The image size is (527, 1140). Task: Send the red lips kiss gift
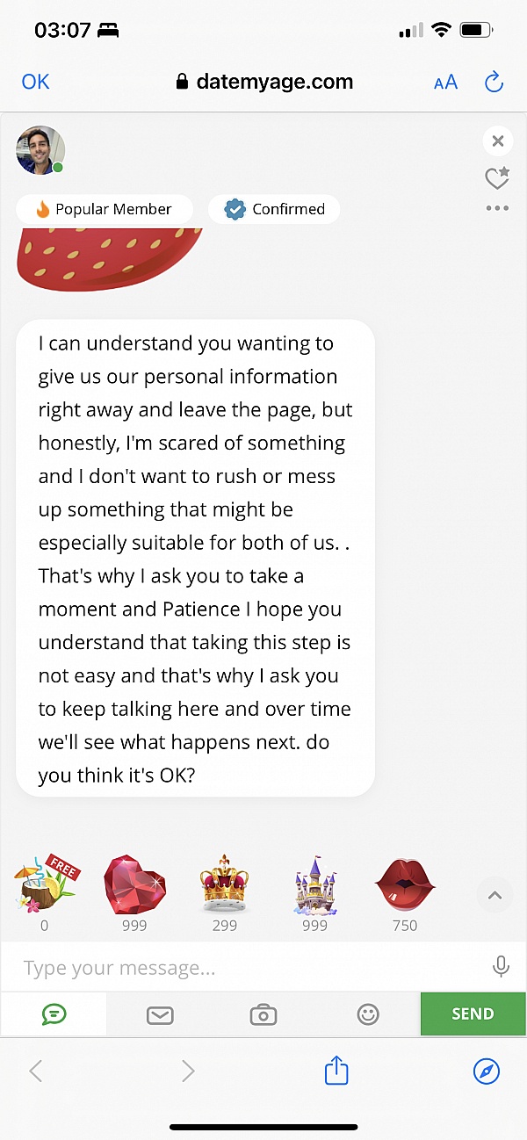[x=405, y=884]
